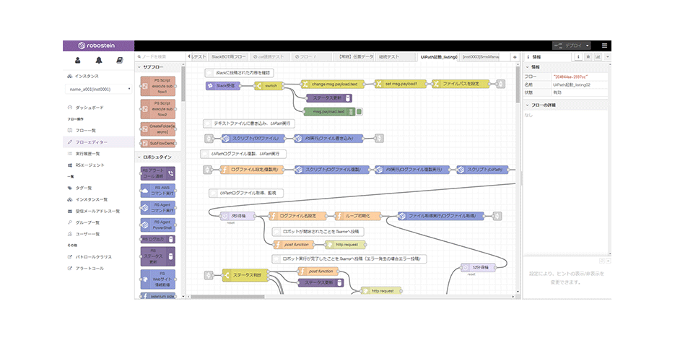Open the hamburger menu at top right
693x343 pixels.
pyautogui.click(x=605, y=45)
